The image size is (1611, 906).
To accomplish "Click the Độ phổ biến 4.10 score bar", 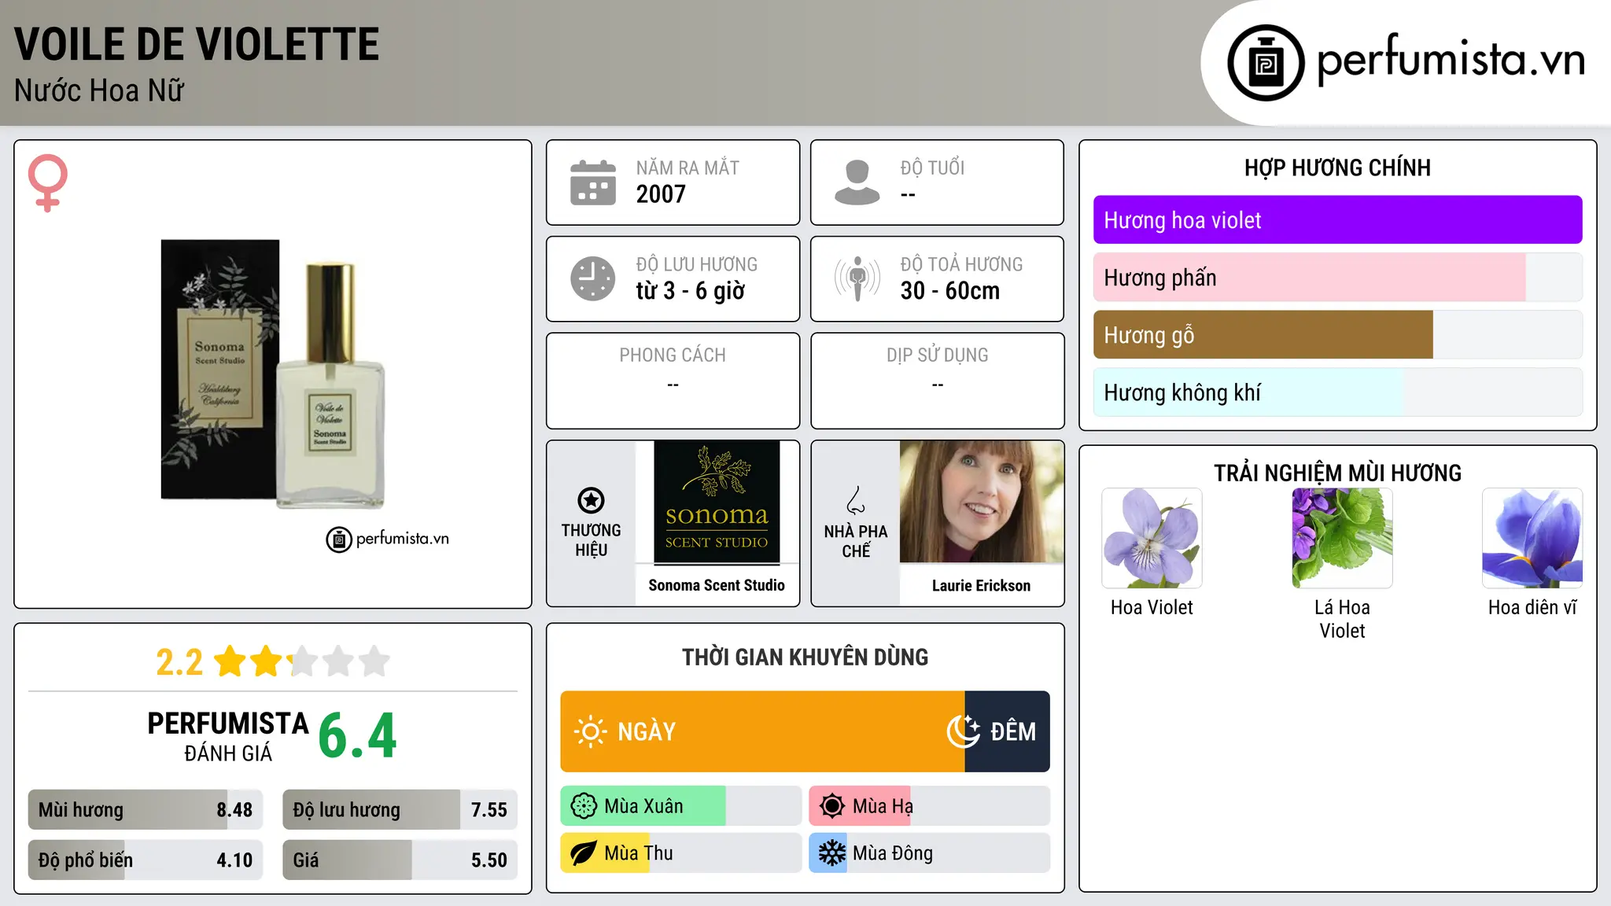I will [146, 860].
